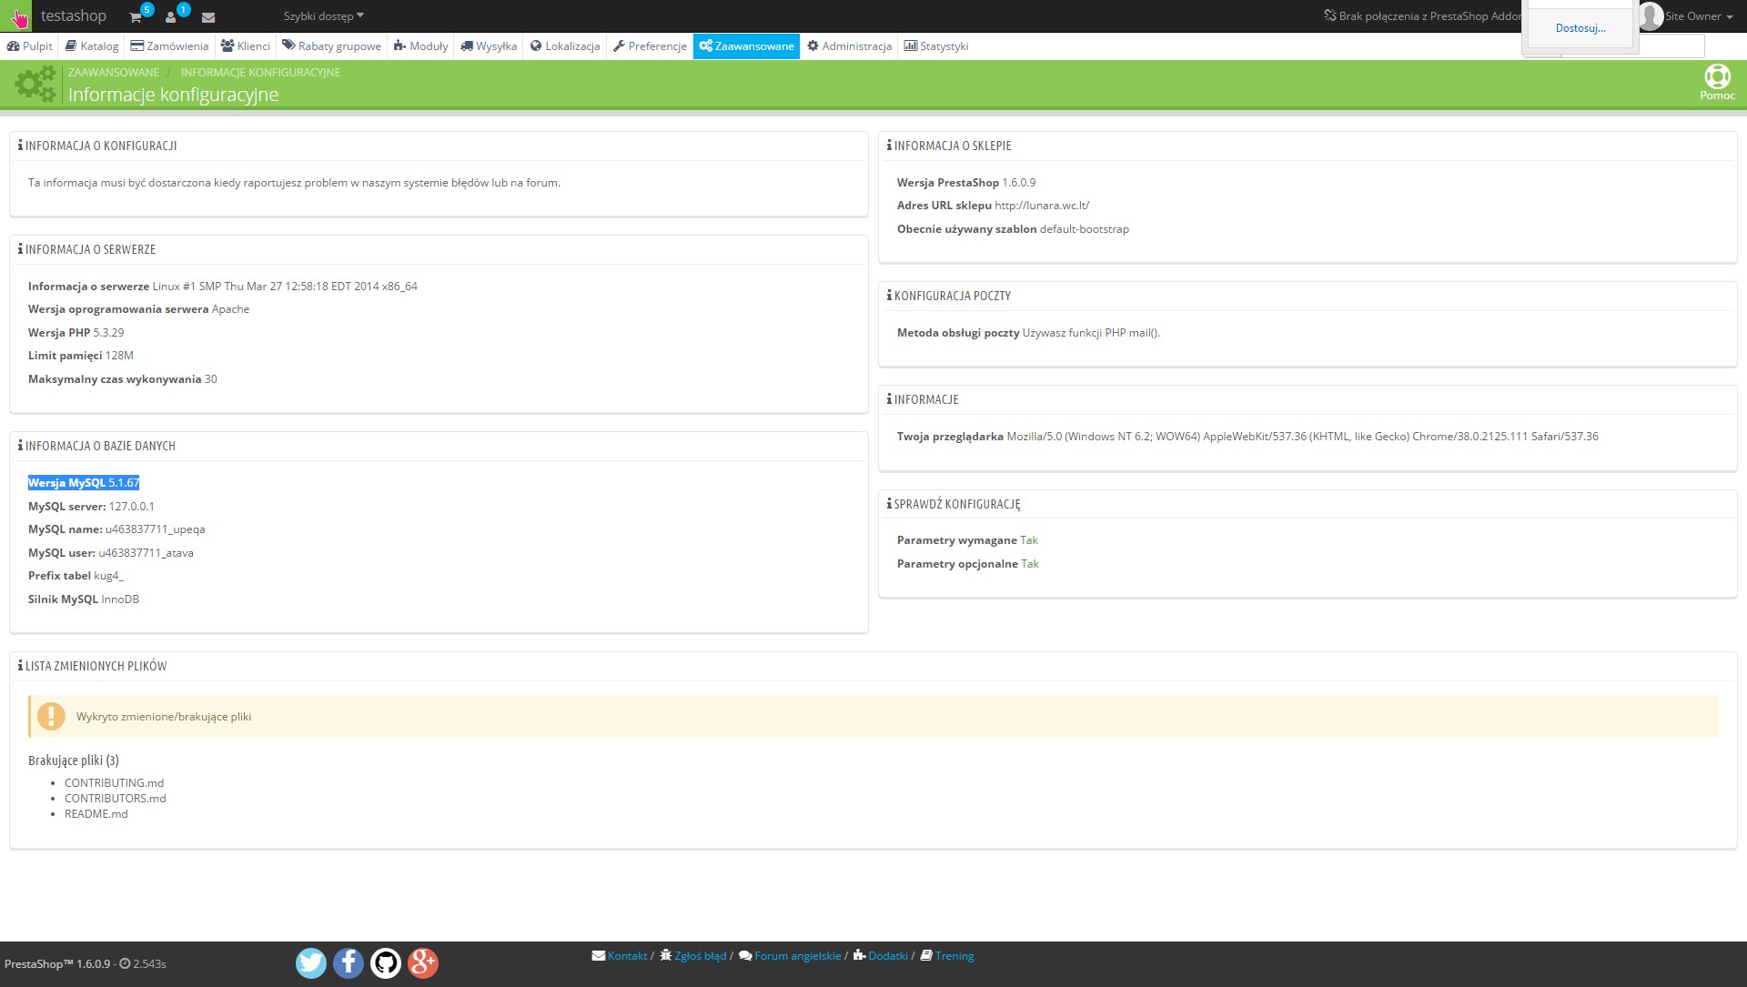This screenshot has height=987, width=1747.
Task: Click Zgłoś błąd footer link
Action: [x=700, y=956]
